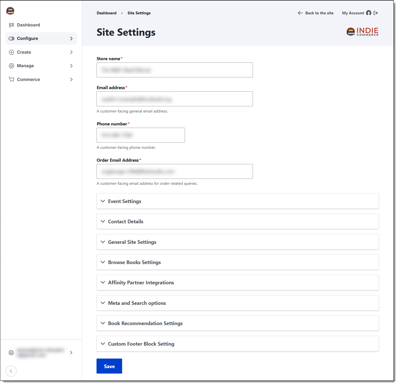Image resolution: width=398 pixels, height=385 pixels.
Task: Expand Custom Footer Block Setting section
Action: coord(237,344)
